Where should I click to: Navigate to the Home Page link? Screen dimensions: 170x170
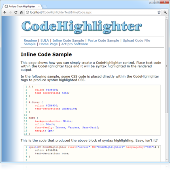coord(48,44)
